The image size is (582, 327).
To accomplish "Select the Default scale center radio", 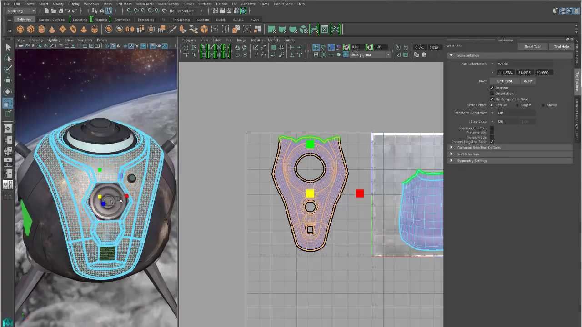I will (x=492, y=105).
